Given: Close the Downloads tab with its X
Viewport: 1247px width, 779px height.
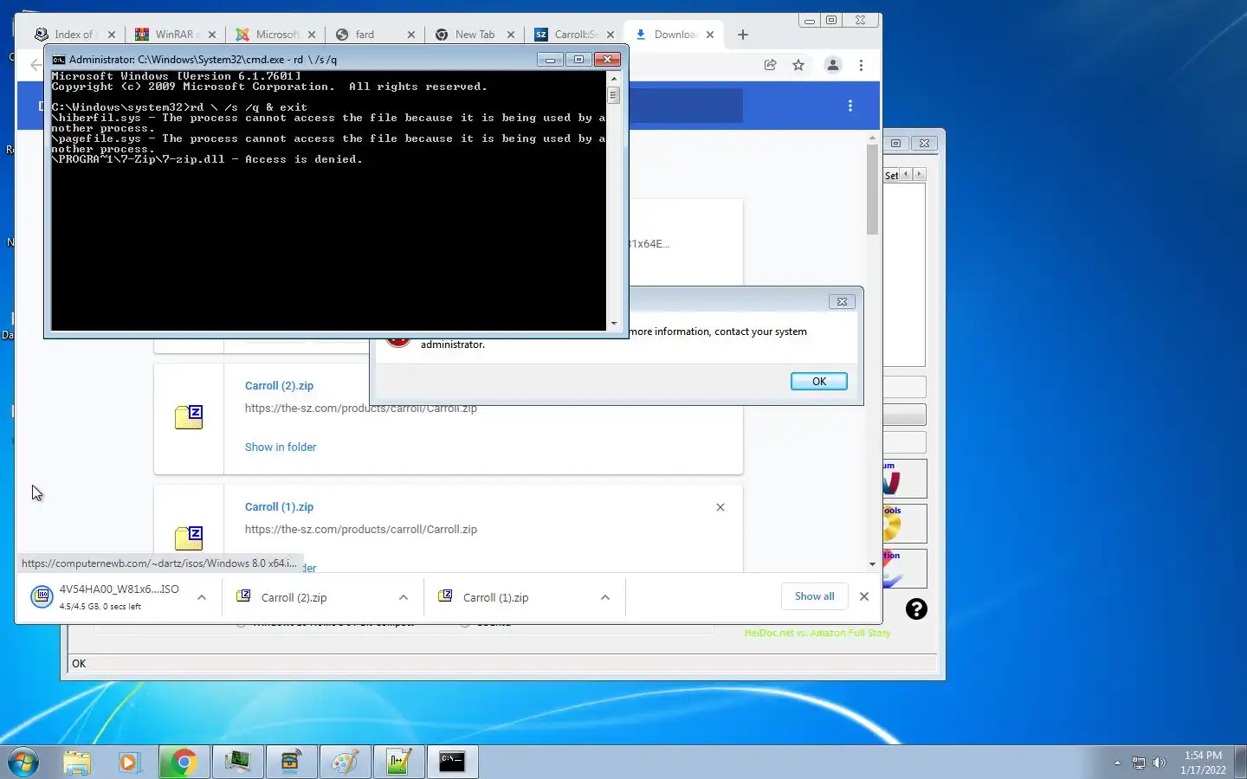Looking at the screenshot, I should coord(710,35).
